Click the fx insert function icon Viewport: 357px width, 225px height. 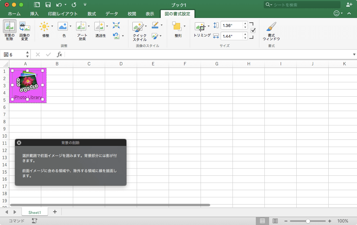(x=60, y=55)
